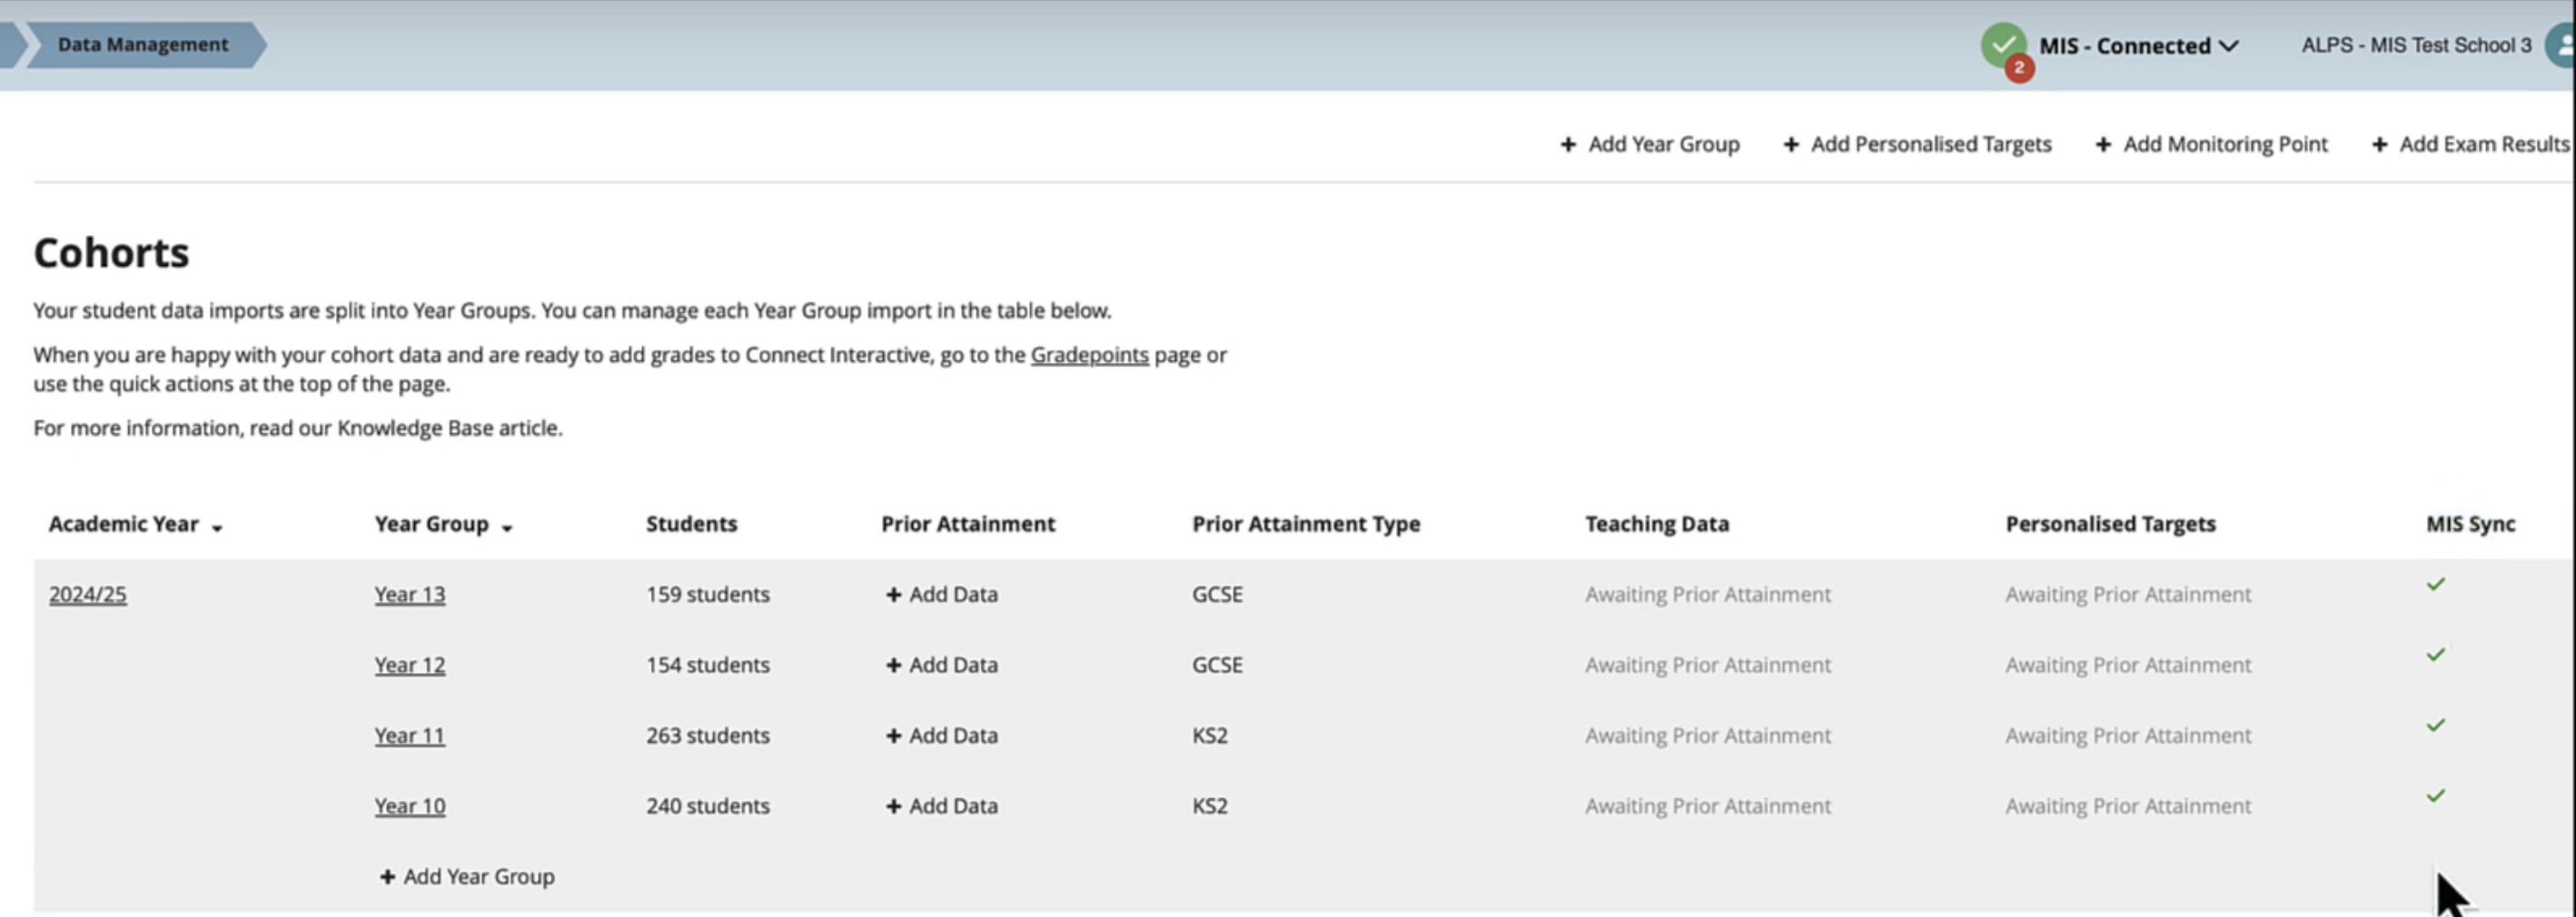Select the 240 students cell
The image size is (2576, 917).
point(708,806)
